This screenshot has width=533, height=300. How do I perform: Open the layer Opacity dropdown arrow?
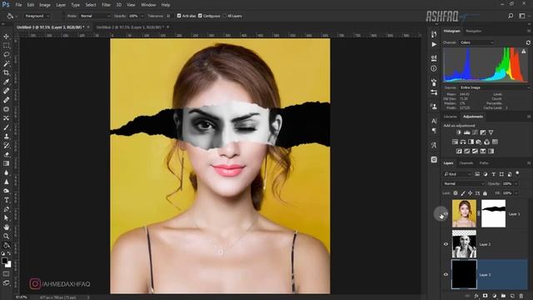516,183
